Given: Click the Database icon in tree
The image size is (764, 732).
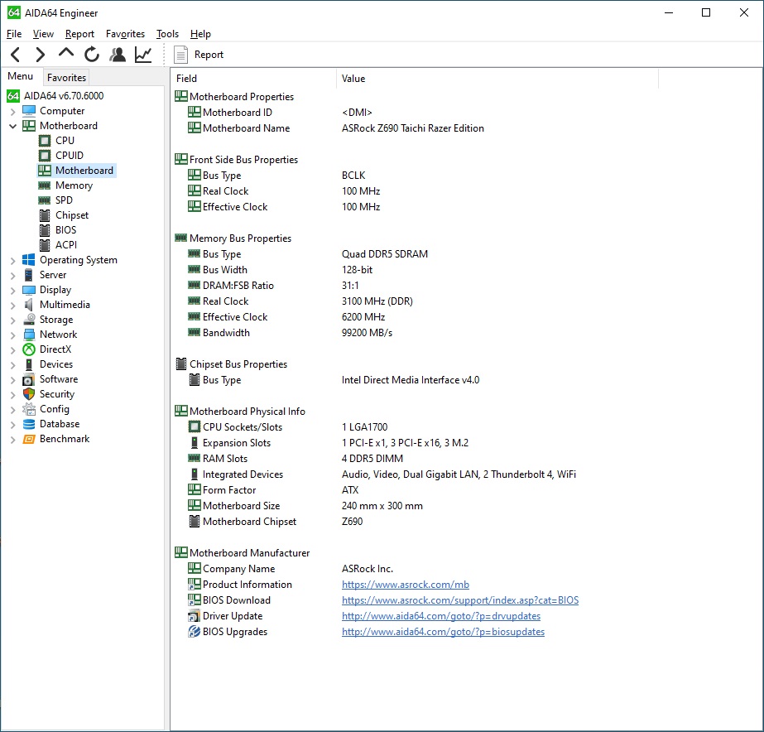Looking at the screenshot, I should tap(29, 424).
